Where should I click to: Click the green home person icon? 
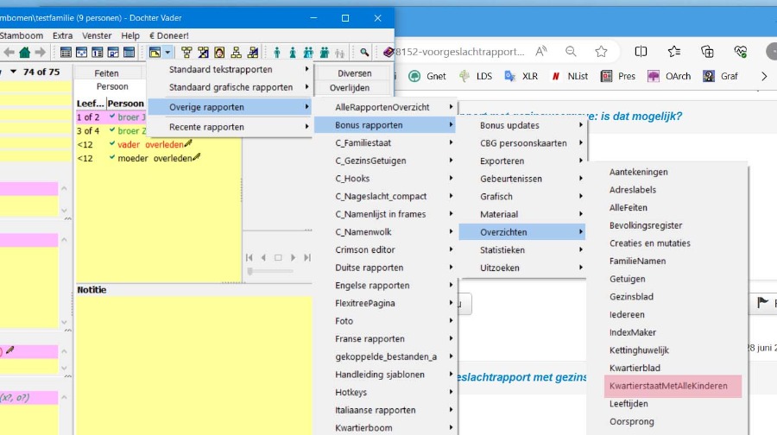25,53
